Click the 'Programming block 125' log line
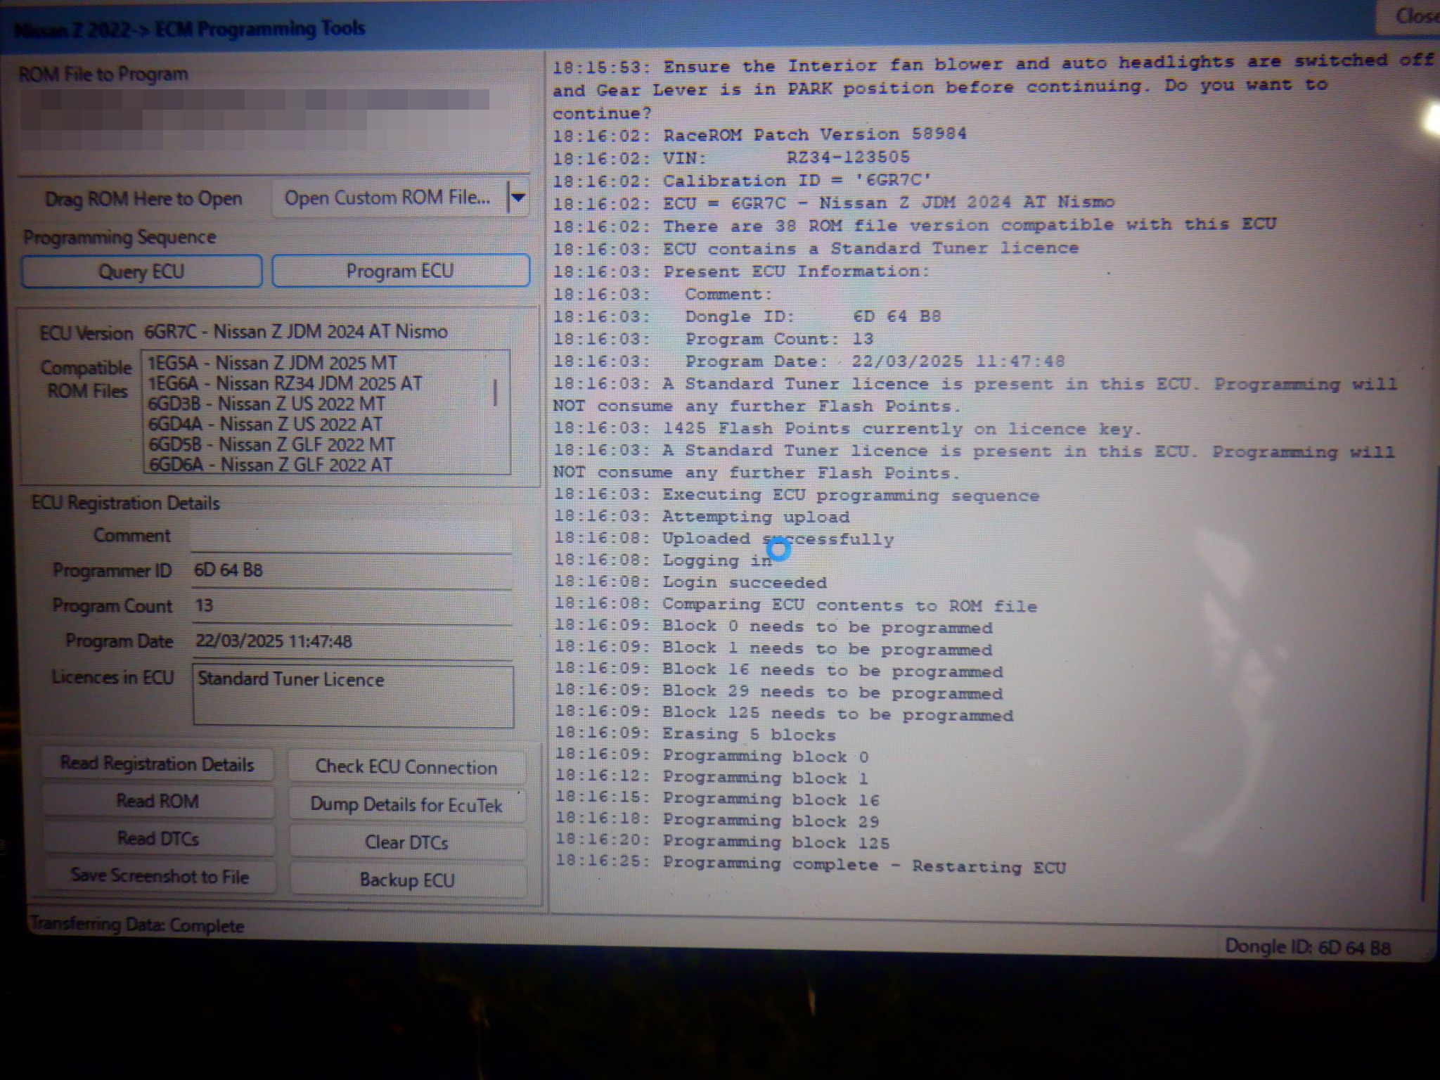1440x1080 pixels. coord(722,842)
